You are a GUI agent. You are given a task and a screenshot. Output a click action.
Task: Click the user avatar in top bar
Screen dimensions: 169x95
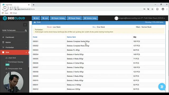click(x=116, y=18)
